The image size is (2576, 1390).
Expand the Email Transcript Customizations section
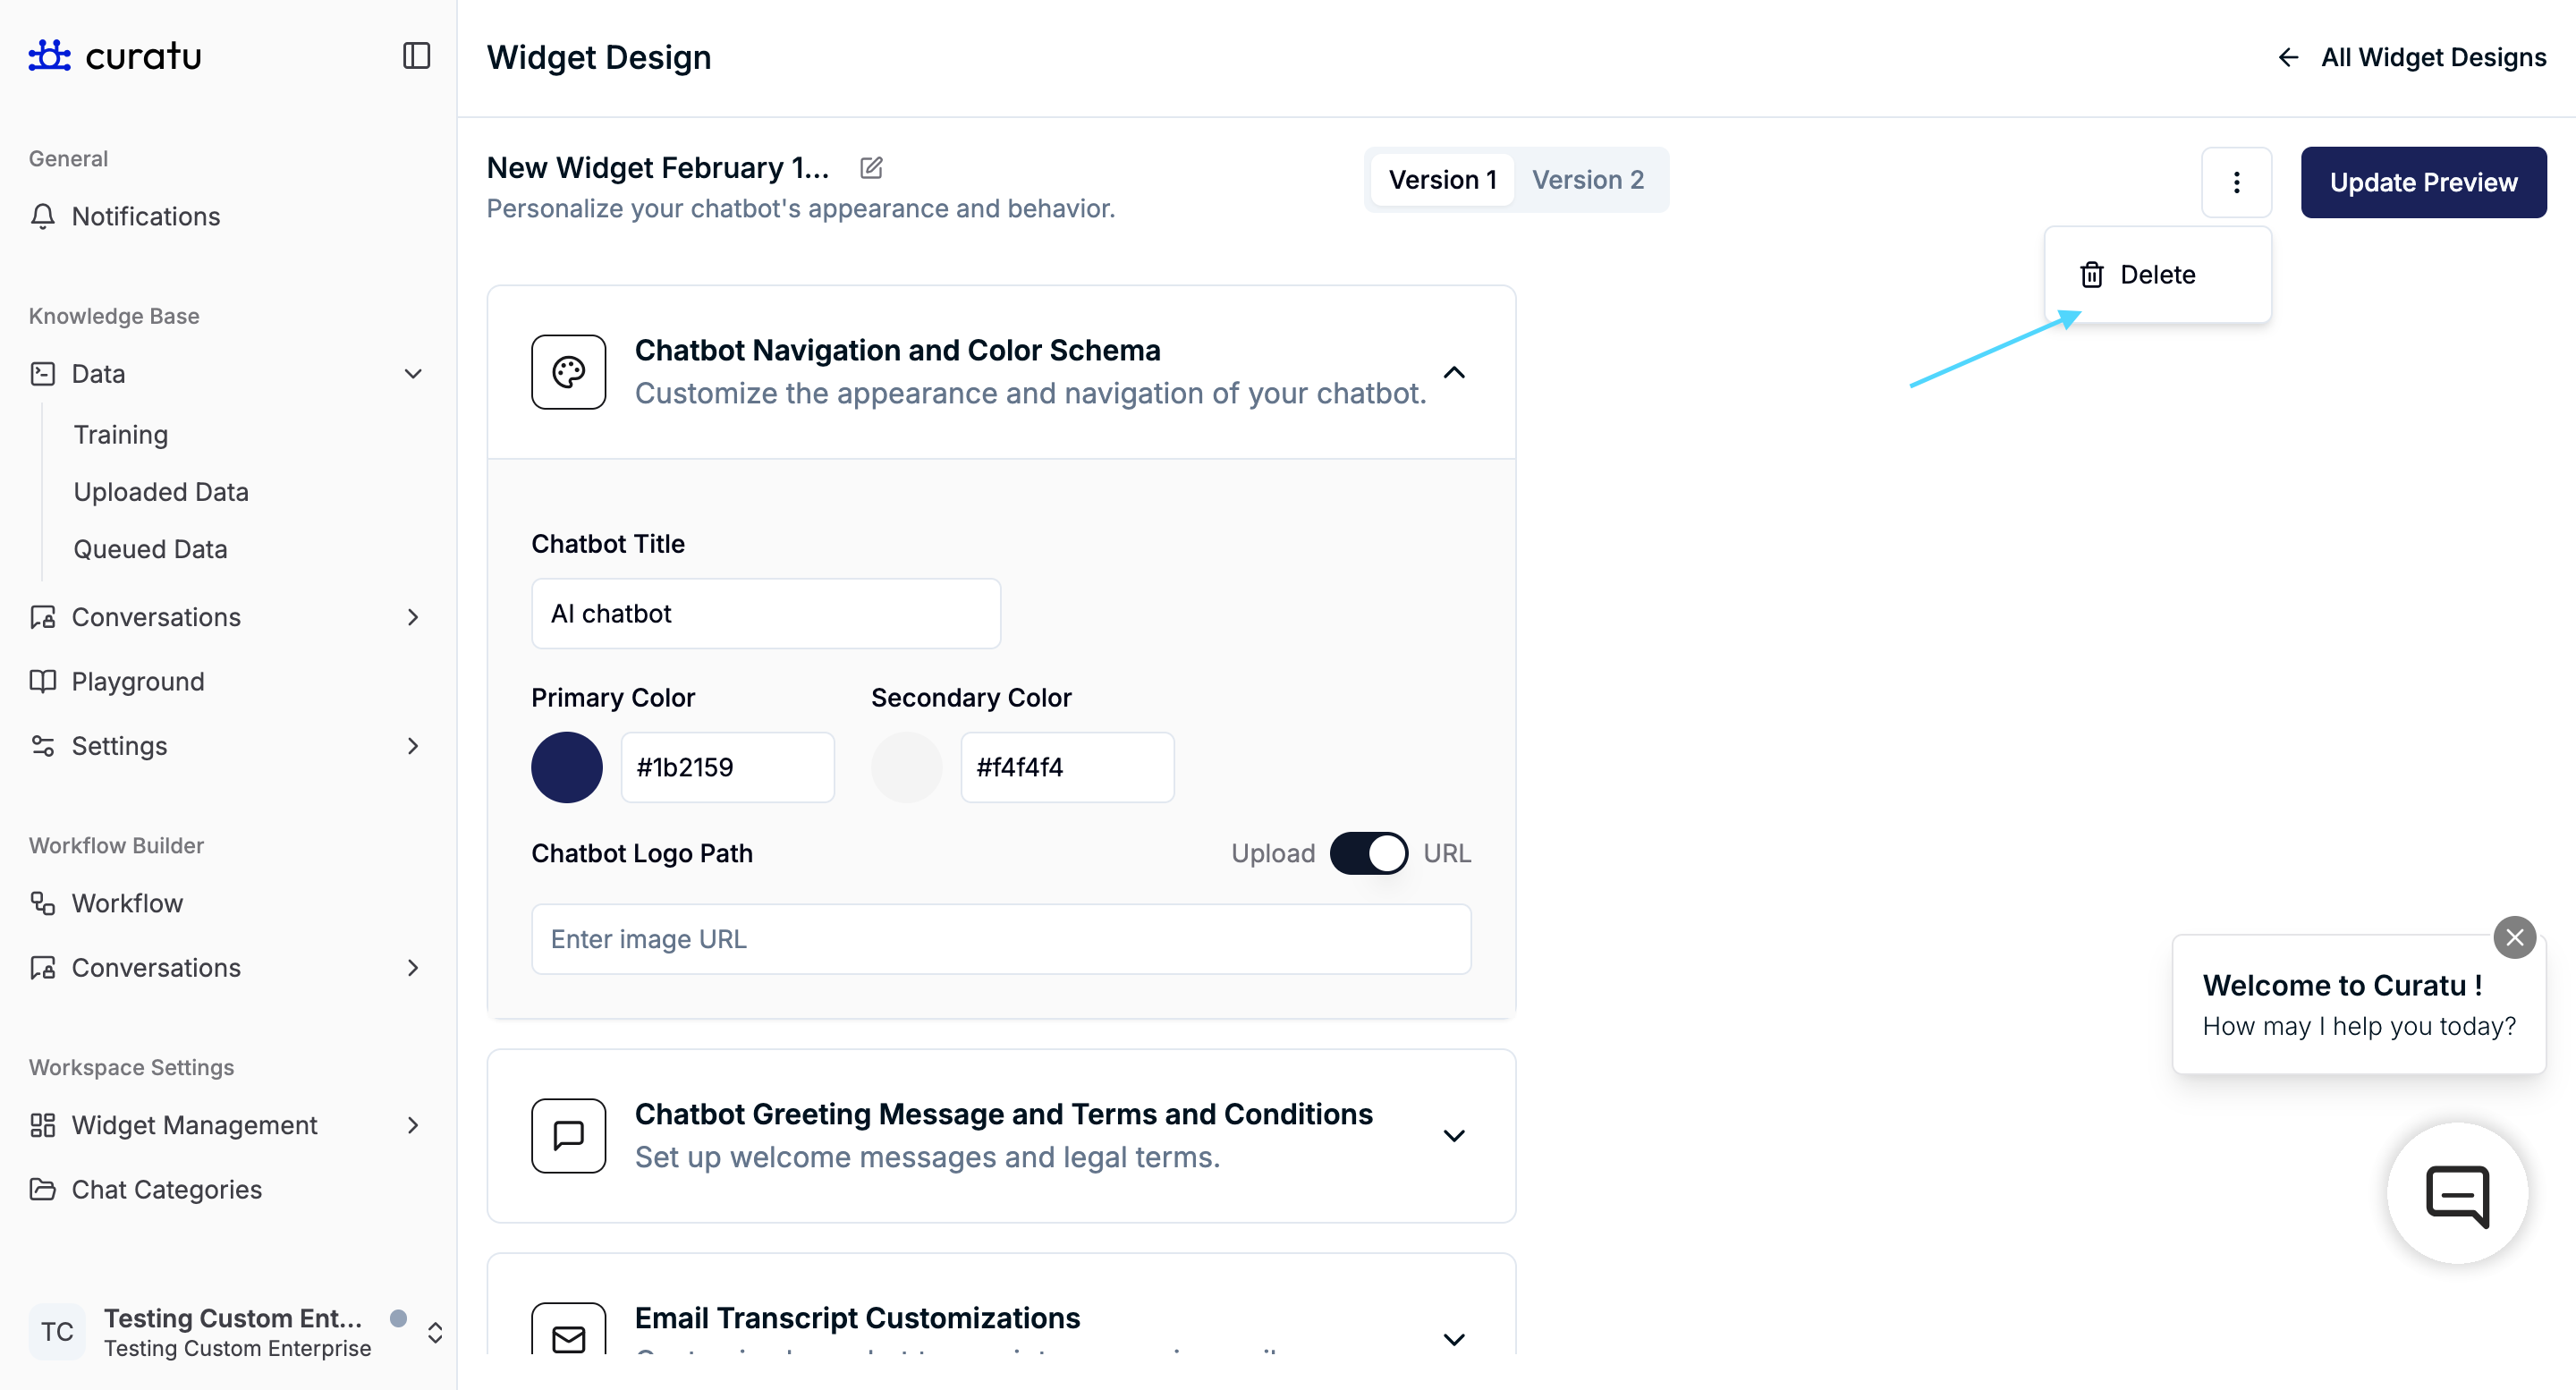pyautogui.click(x=1454, y=1338)
